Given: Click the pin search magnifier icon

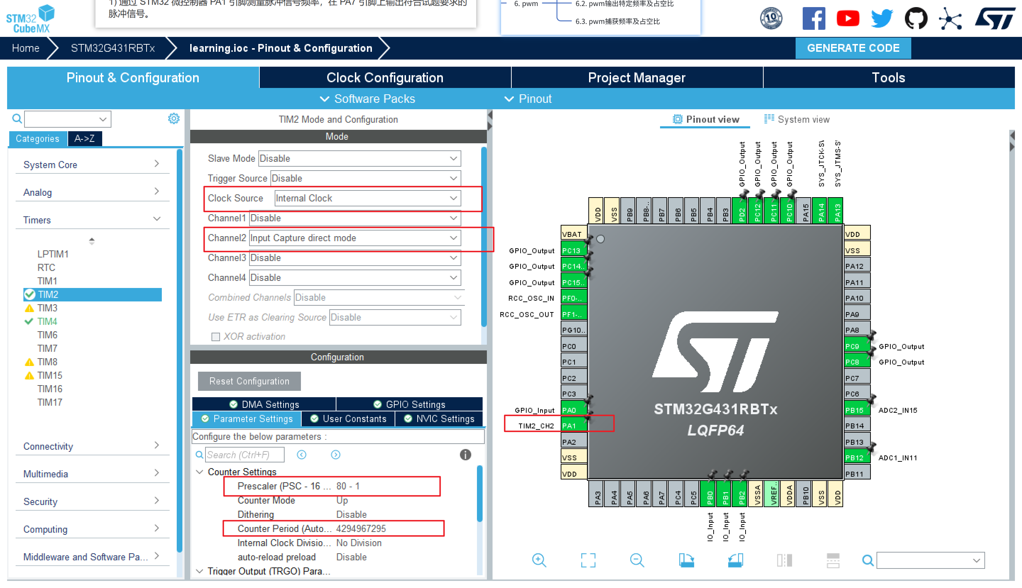Looking at the screenshot, I should (868, 560).
